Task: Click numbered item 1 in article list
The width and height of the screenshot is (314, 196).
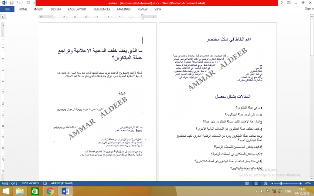Action: pos(249,108)
